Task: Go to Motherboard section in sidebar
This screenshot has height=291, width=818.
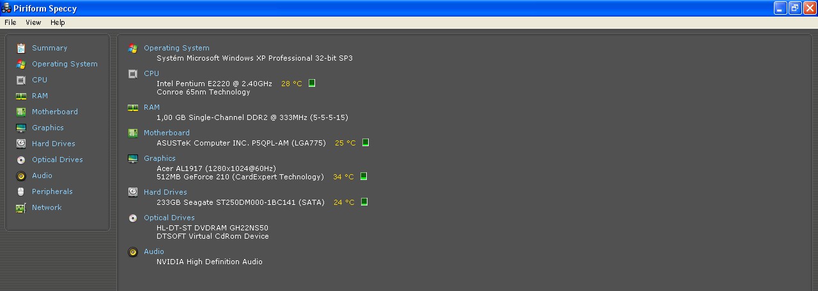Action: (x=55, y=112)
